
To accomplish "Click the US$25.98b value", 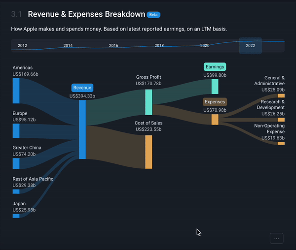I will pos(24,210).
